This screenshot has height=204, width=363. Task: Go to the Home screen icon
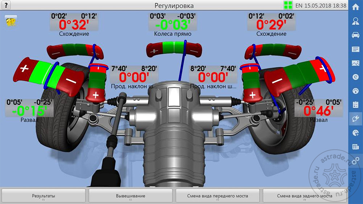pos(355,7)
